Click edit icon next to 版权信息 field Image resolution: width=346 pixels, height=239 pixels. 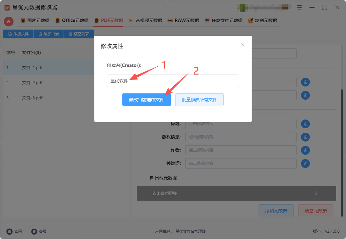point(305,137)
